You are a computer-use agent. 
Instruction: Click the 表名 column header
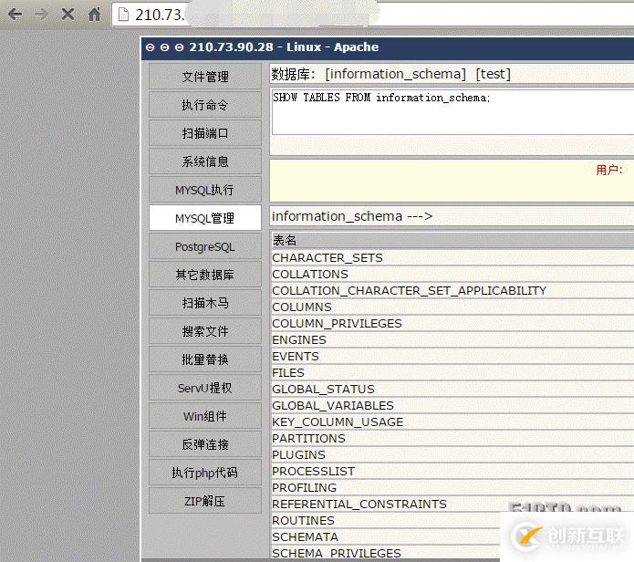tap(285, 240)
